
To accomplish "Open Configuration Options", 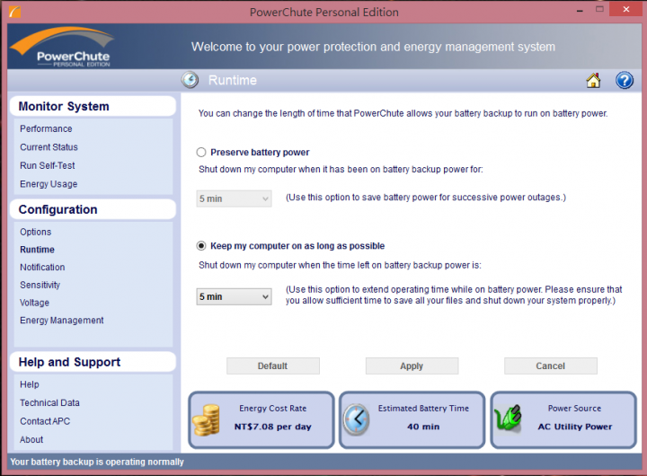I will tap(35, 232).
